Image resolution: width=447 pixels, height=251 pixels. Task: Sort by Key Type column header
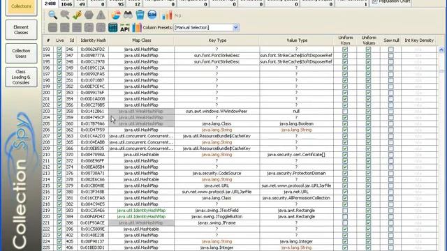(x=217, y=40)
